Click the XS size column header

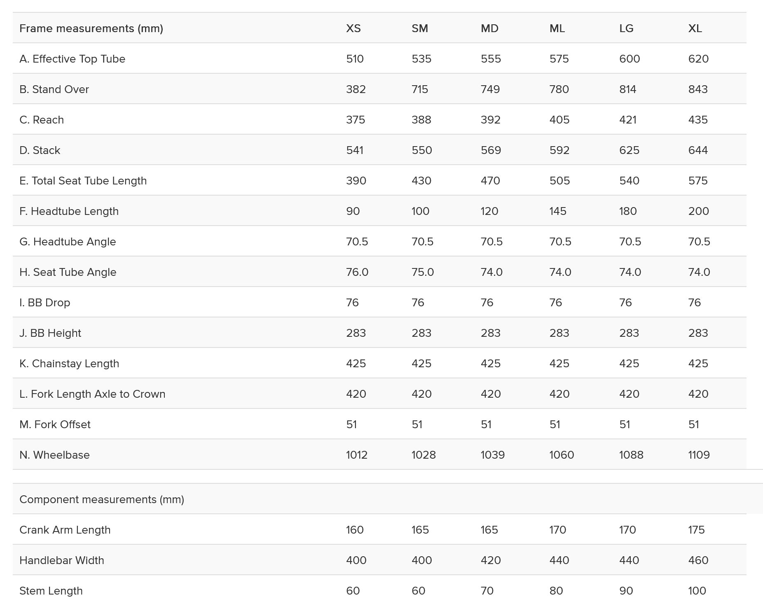[x=353, y=28]
